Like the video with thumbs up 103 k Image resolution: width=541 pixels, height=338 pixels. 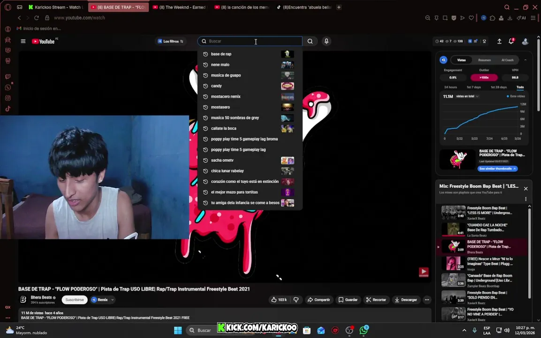pos(279,300)
